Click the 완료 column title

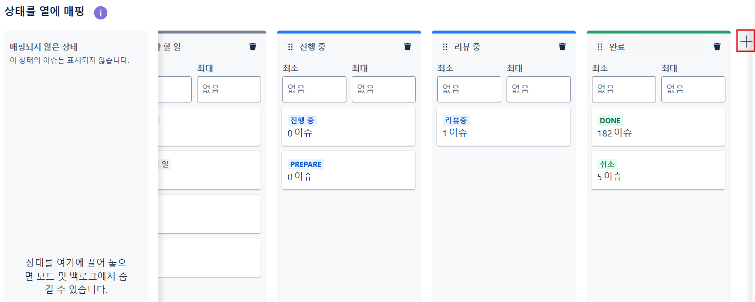[617, 47]
